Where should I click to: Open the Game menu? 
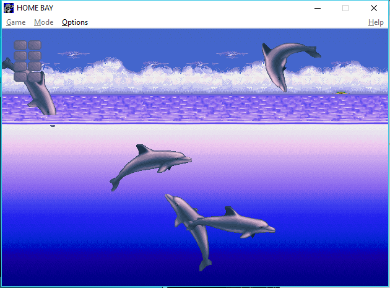tap(15, 22)
